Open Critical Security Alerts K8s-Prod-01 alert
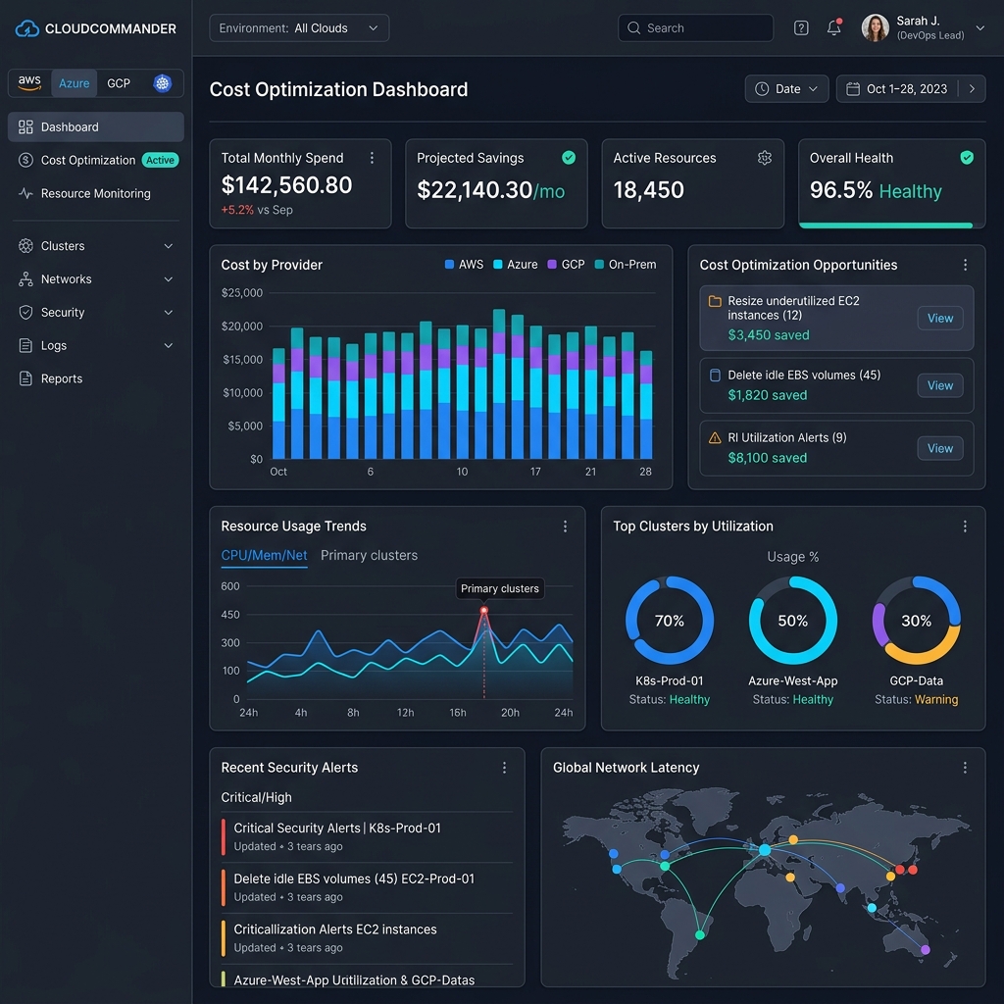The width and height of the screenshot is (1004, 1004). coord(367,837)
